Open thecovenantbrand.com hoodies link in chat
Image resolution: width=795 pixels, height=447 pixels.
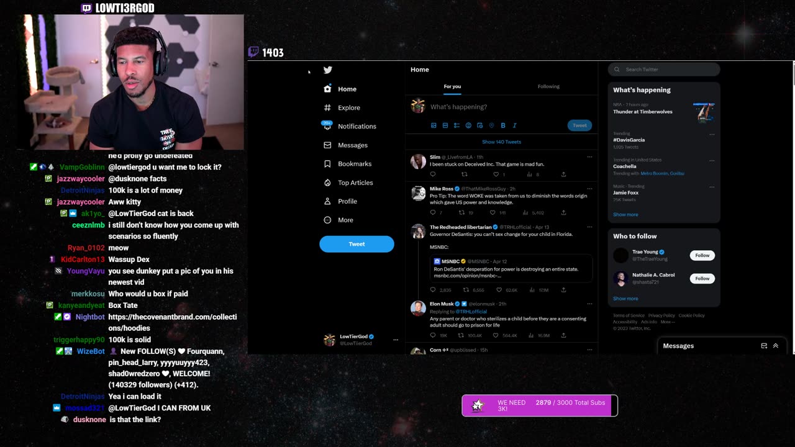pos(173,322)
